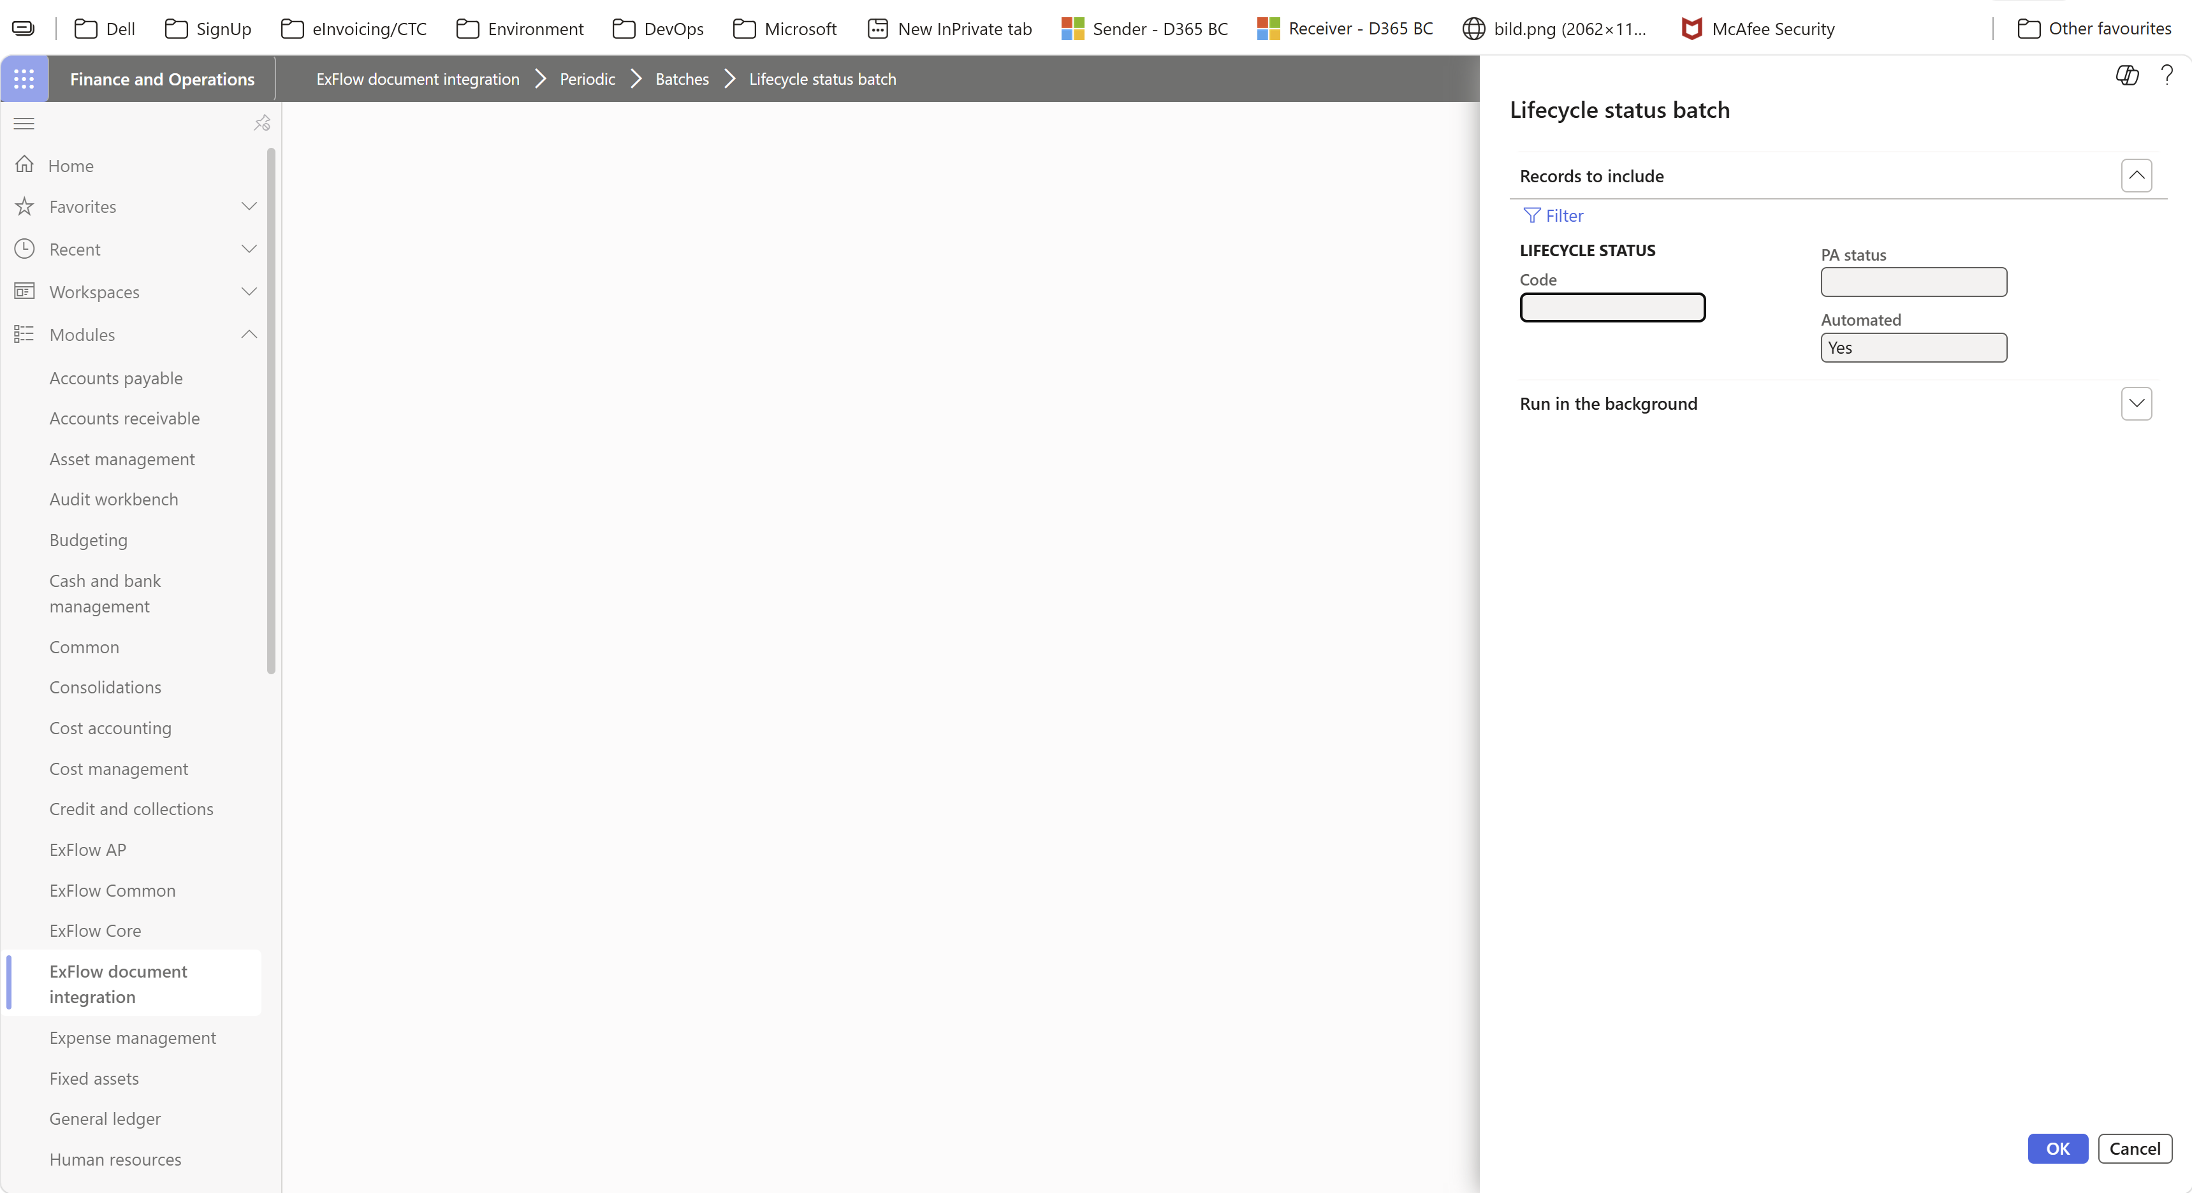Open Accounts payable module

(116, 379)
